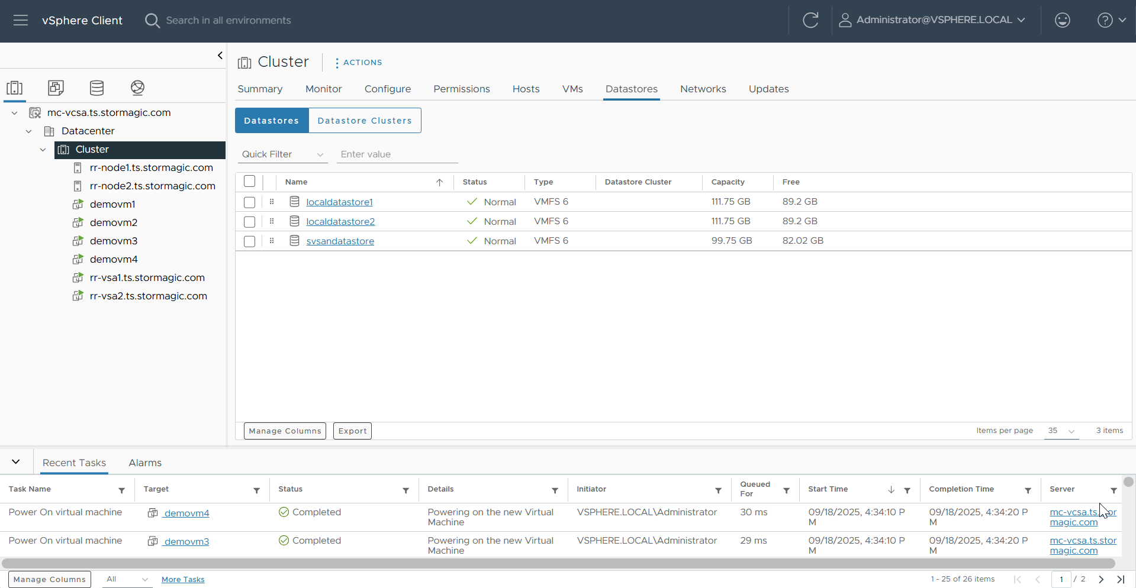Filter the tasks Status column
This screenshot has height=588, width=1136.
[x=406, y=490]
